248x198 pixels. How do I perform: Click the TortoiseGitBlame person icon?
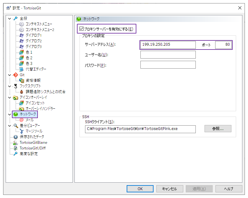(16, 143)
